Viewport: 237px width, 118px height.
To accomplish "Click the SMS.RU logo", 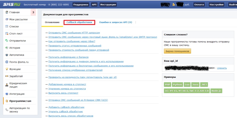I will click(12, 4).
